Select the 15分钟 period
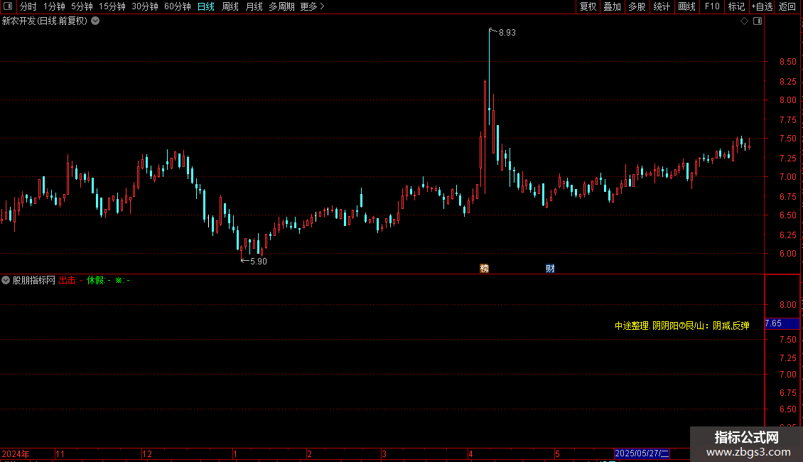This screenshot has height=462, width=803. [x=112, y=6]
